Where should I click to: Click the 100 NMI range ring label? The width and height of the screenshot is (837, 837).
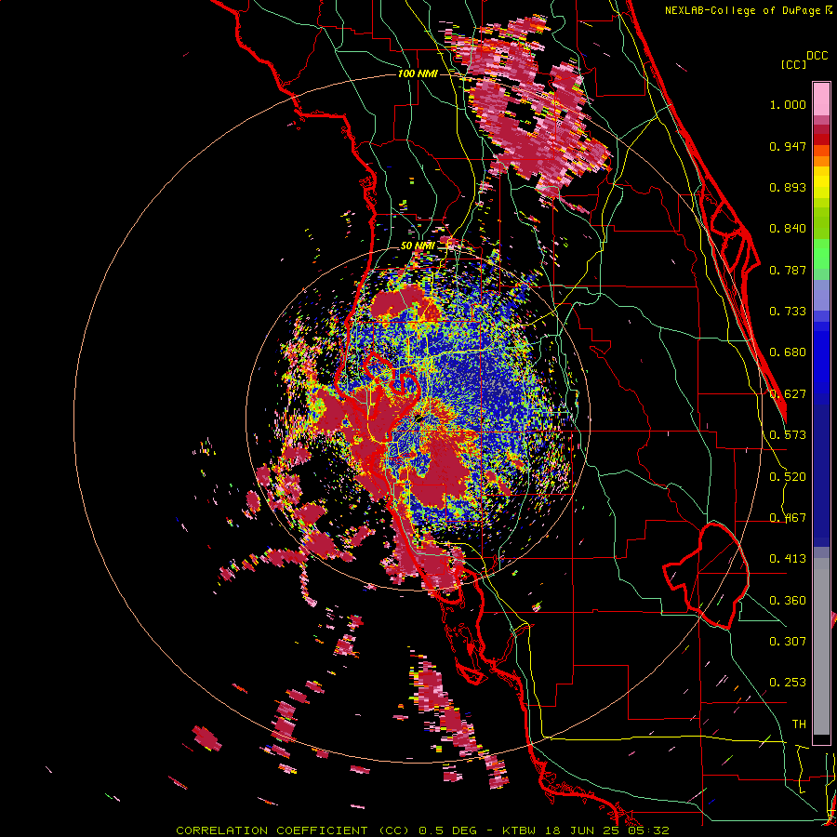(418, 73)
